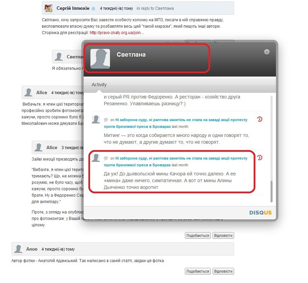Click the flag icon beside the Да уж comment
Screen dimensions: 308x283
pyautogui.click(x=259, y=158)
